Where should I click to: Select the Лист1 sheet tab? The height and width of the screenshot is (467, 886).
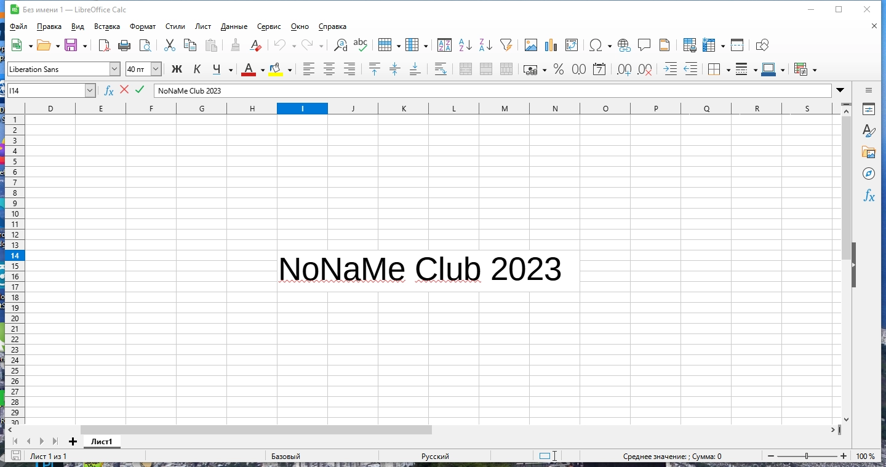coord(102,442)
